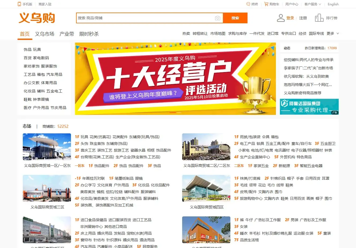Viewport: 356px width, 248px height.
Task: Open the 国际商贸城二区 photo thumbnail
Action: click(206, 147)
